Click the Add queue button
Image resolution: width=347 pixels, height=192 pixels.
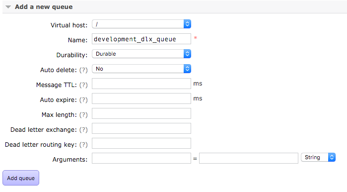click(x=21, y=178)
